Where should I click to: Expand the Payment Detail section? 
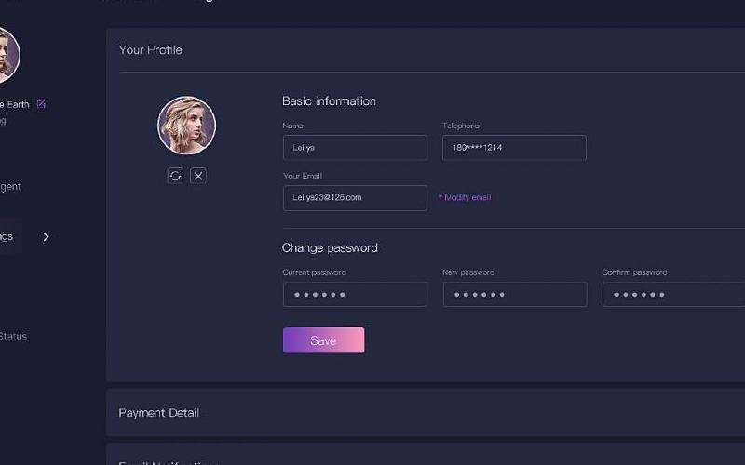tap(159, 413)
